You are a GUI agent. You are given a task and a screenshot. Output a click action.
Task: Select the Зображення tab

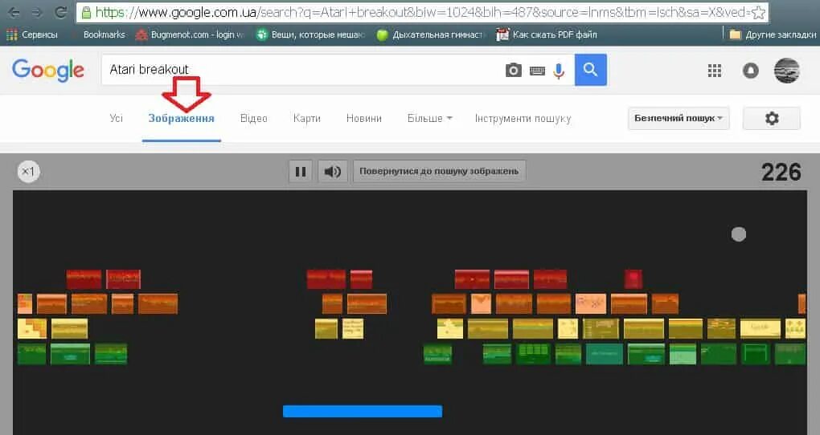pyautogui.click(x=182, y=118)
